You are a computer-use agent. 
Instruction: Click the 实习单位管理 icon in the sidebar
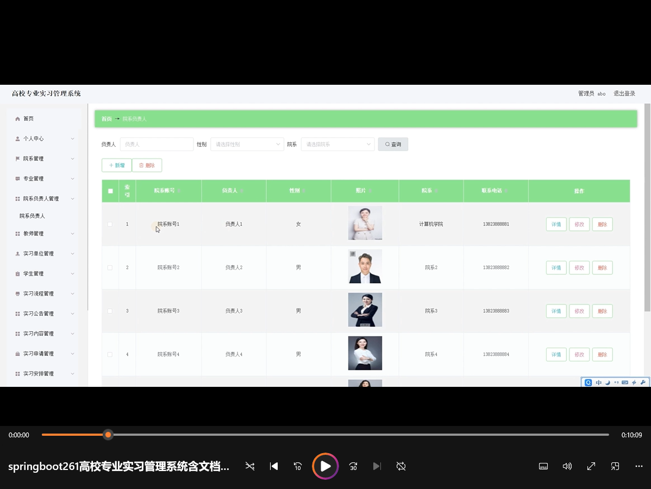click(x=16, y=253)
